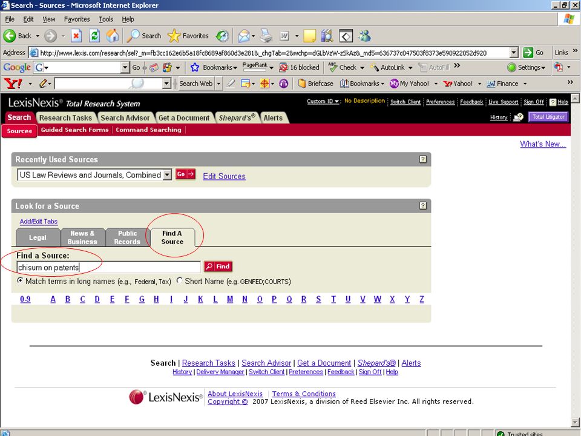The height and width of the screenshot is (436, 581).
Task: Open the Yahoo search box dropdown
Action: click(166, 84)
